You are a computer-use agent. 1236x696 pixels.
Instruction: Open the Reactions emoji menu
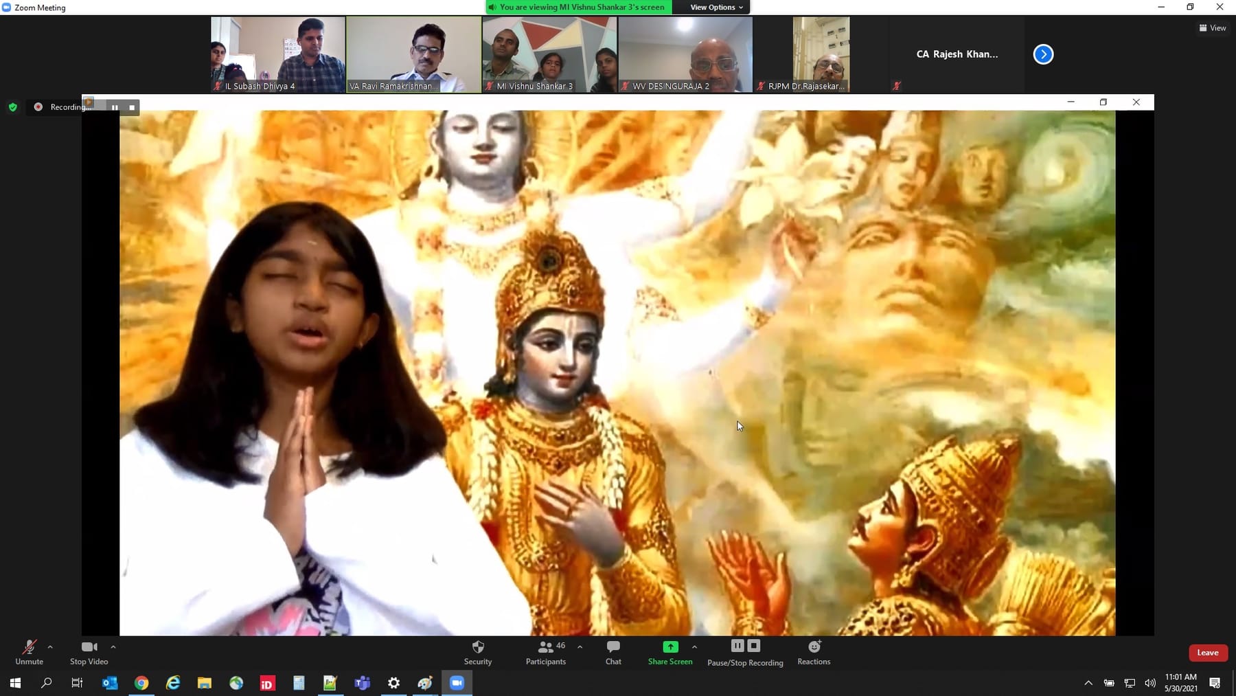tap(814, 652)
